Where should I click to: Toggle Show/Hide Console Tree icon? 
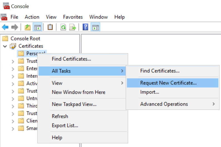coord(38,27)
